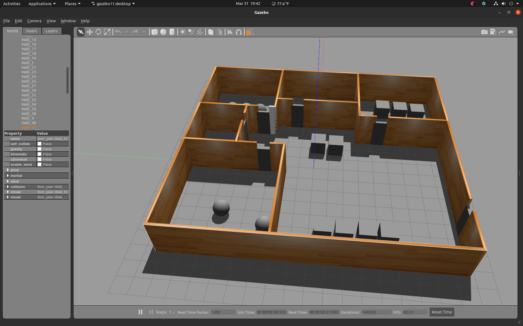
Task: Open the View menu
Action: click(x=51, y=21)
